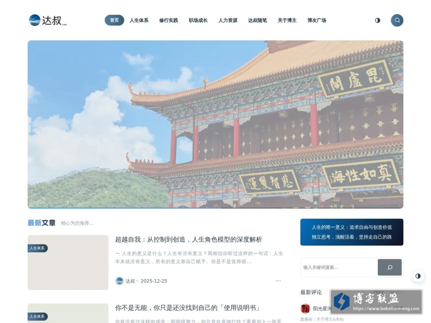Click the 人生的唯一意义 motto banner
Image resolution: width=431 pixels, height=323 pixels.
pyautogui.click(x=352, y=232)
